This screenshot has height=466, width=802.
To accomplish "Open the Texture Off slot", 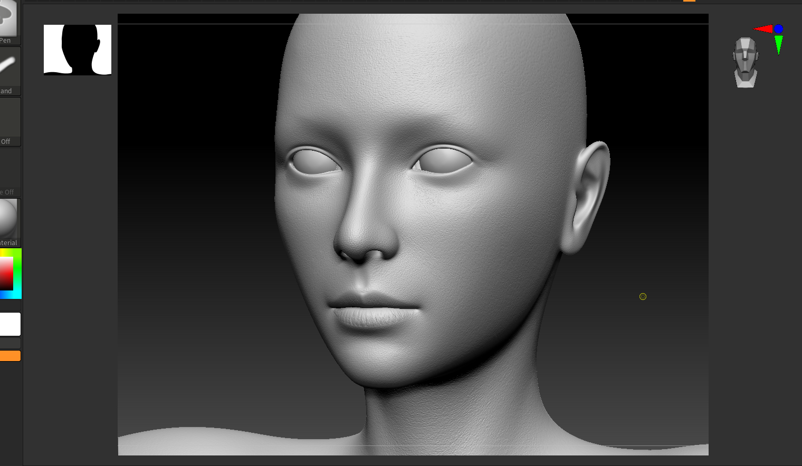I will pos(9,172).
